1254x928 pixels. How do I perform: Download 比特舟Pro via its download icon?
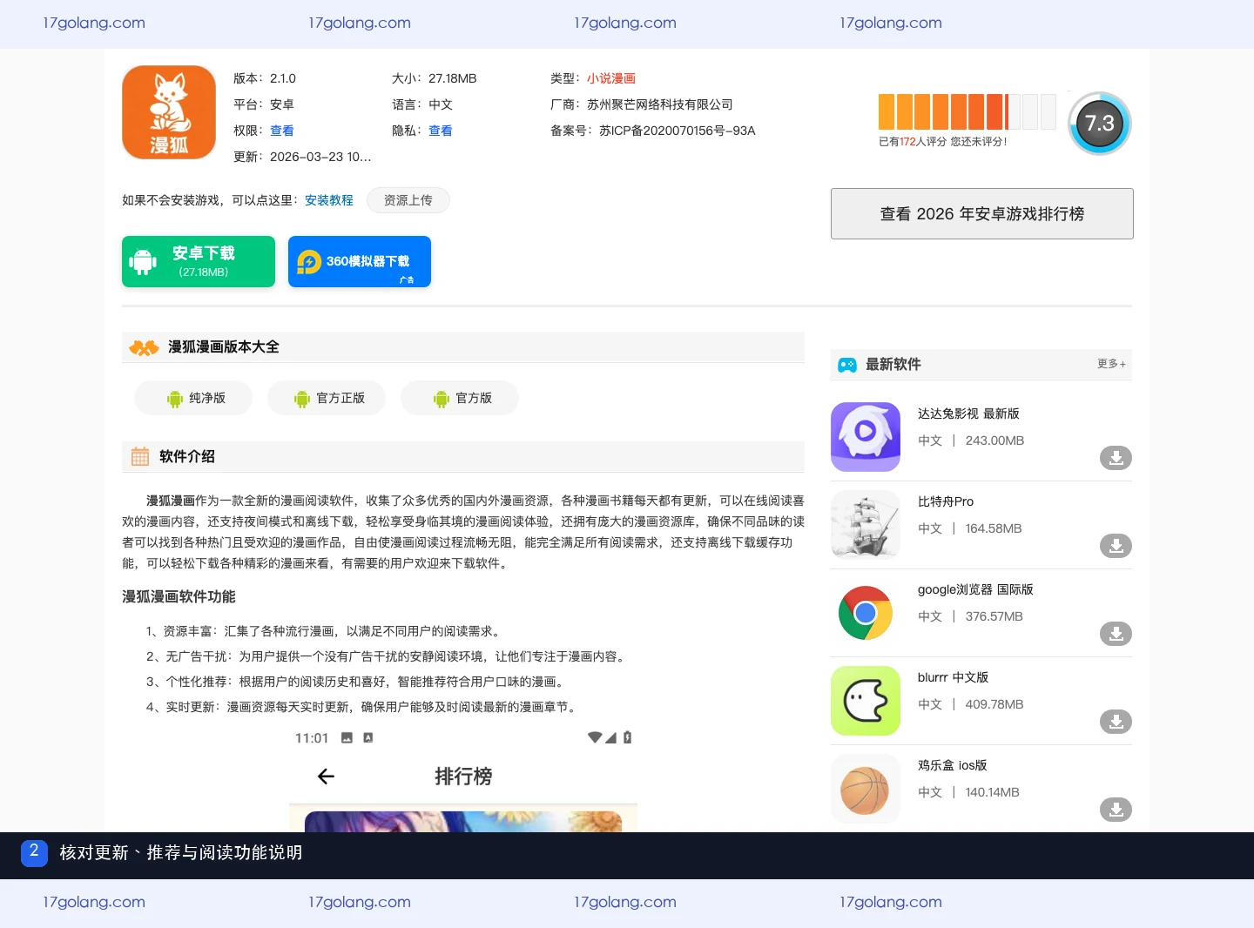(1116, 546)
